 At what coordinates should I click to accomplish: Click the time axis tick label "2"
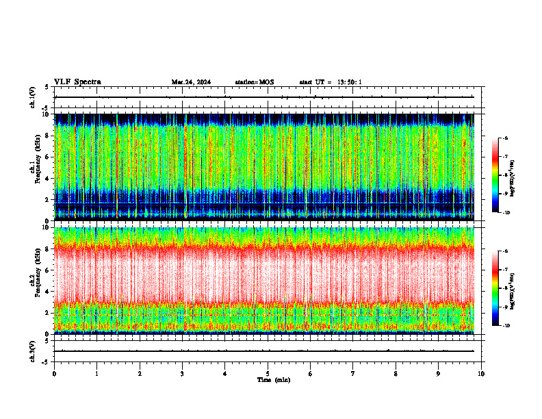[140, 374]
